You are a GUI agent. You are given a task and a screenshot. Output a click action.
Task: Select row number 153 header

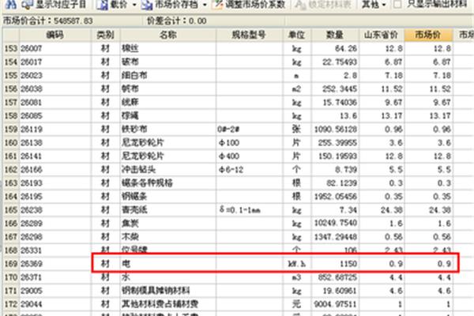click(x=9, y=49)
